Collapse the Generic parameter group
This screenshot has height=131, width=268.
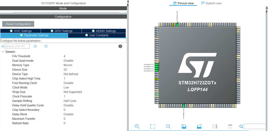click(x=3, y=52)
